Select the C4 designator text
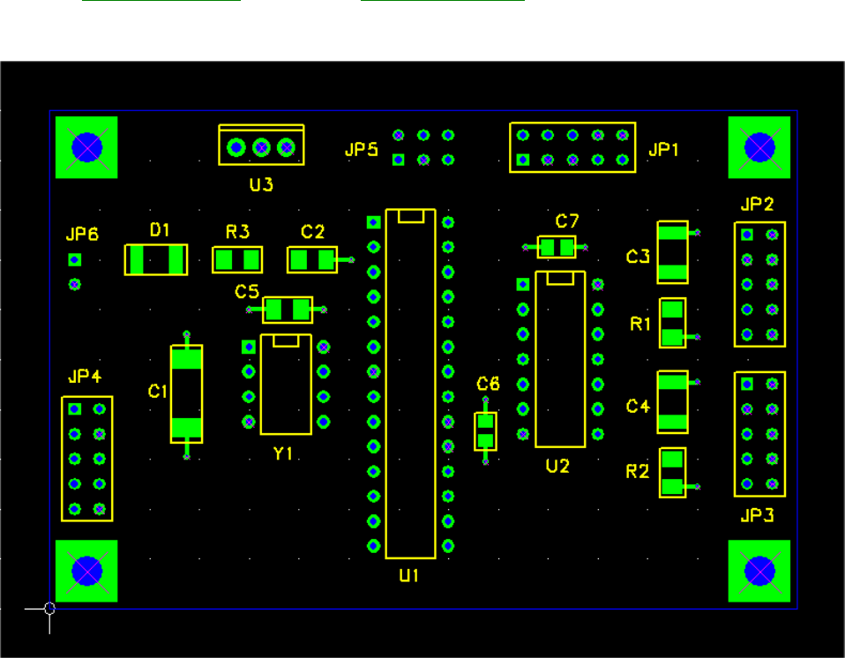 tap(638, 406)
